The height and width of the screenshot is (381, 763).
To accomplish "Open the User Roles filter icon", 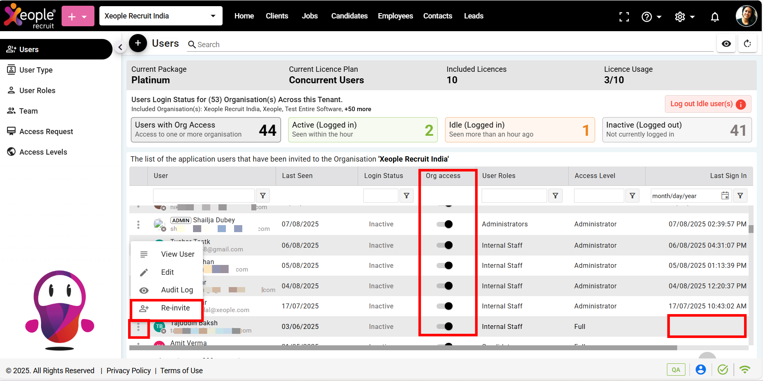I will [555, 196].
